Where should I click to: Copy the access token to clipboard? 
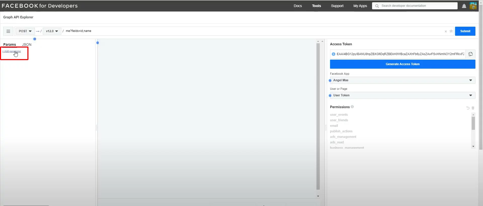coord(470,54)
